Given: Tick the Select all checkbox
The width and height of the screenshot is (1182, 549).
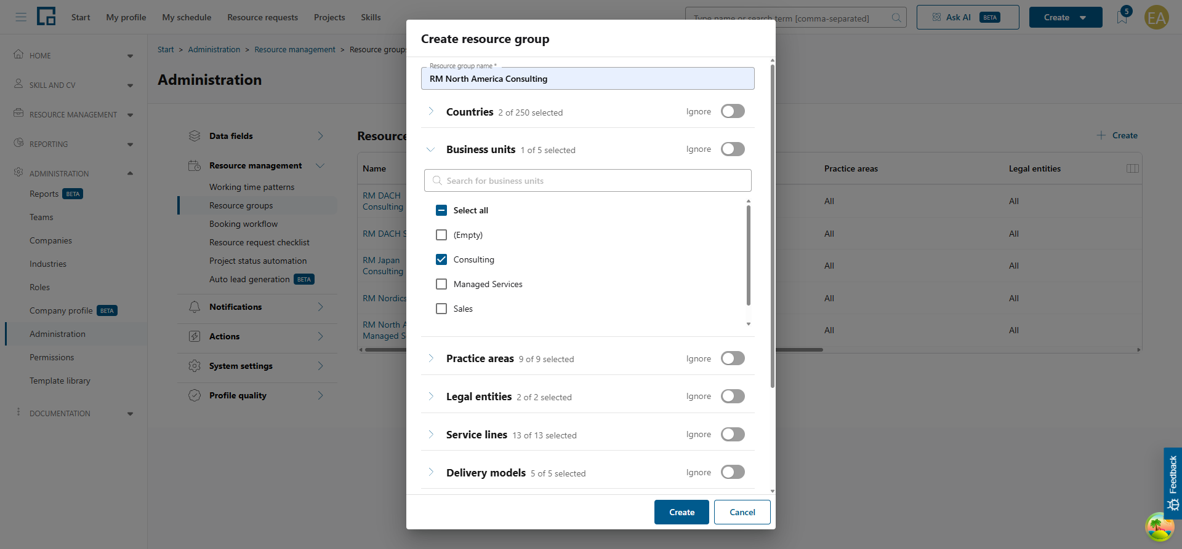Looking at the screenshot, I should click(441, 210).
